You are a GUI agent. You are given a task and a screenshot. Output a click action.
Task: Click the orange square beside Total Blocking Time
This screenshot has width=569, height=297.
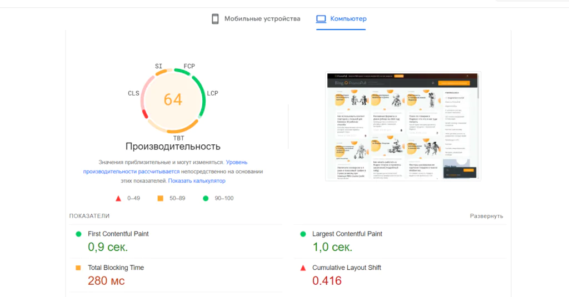78,268
